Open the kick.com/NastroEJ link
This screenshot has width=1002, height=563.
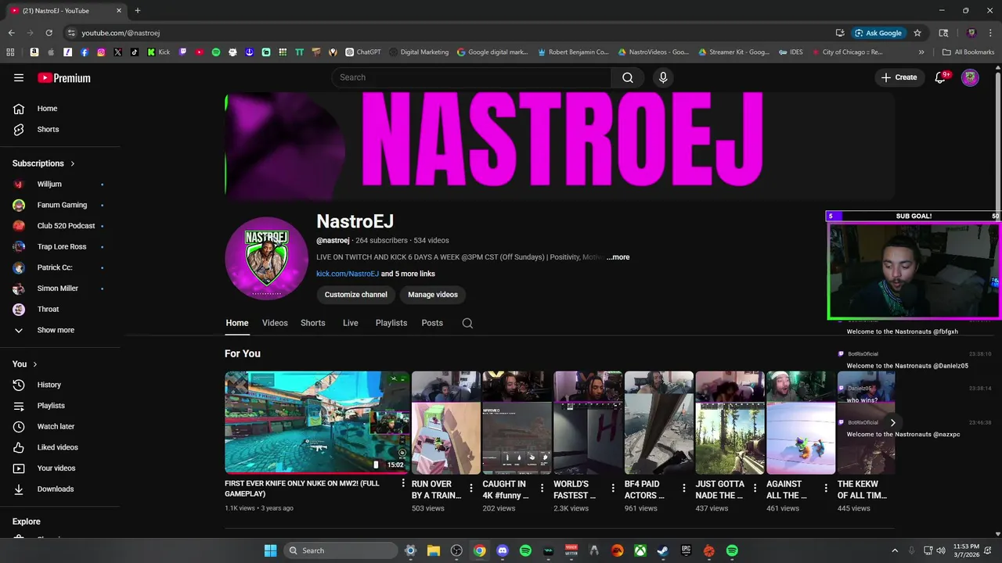click(x=348, y=274)
